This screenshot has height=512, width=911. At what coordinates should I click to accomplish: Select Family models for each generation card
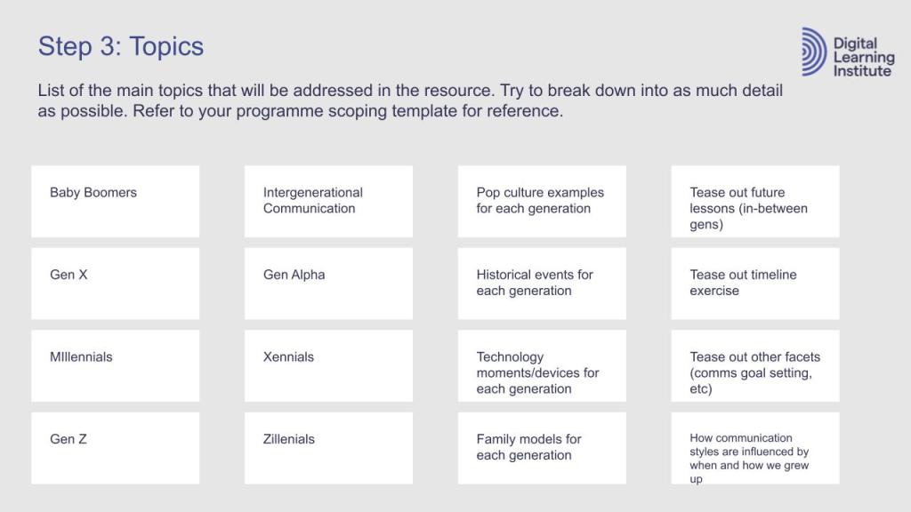coord(542,448)
